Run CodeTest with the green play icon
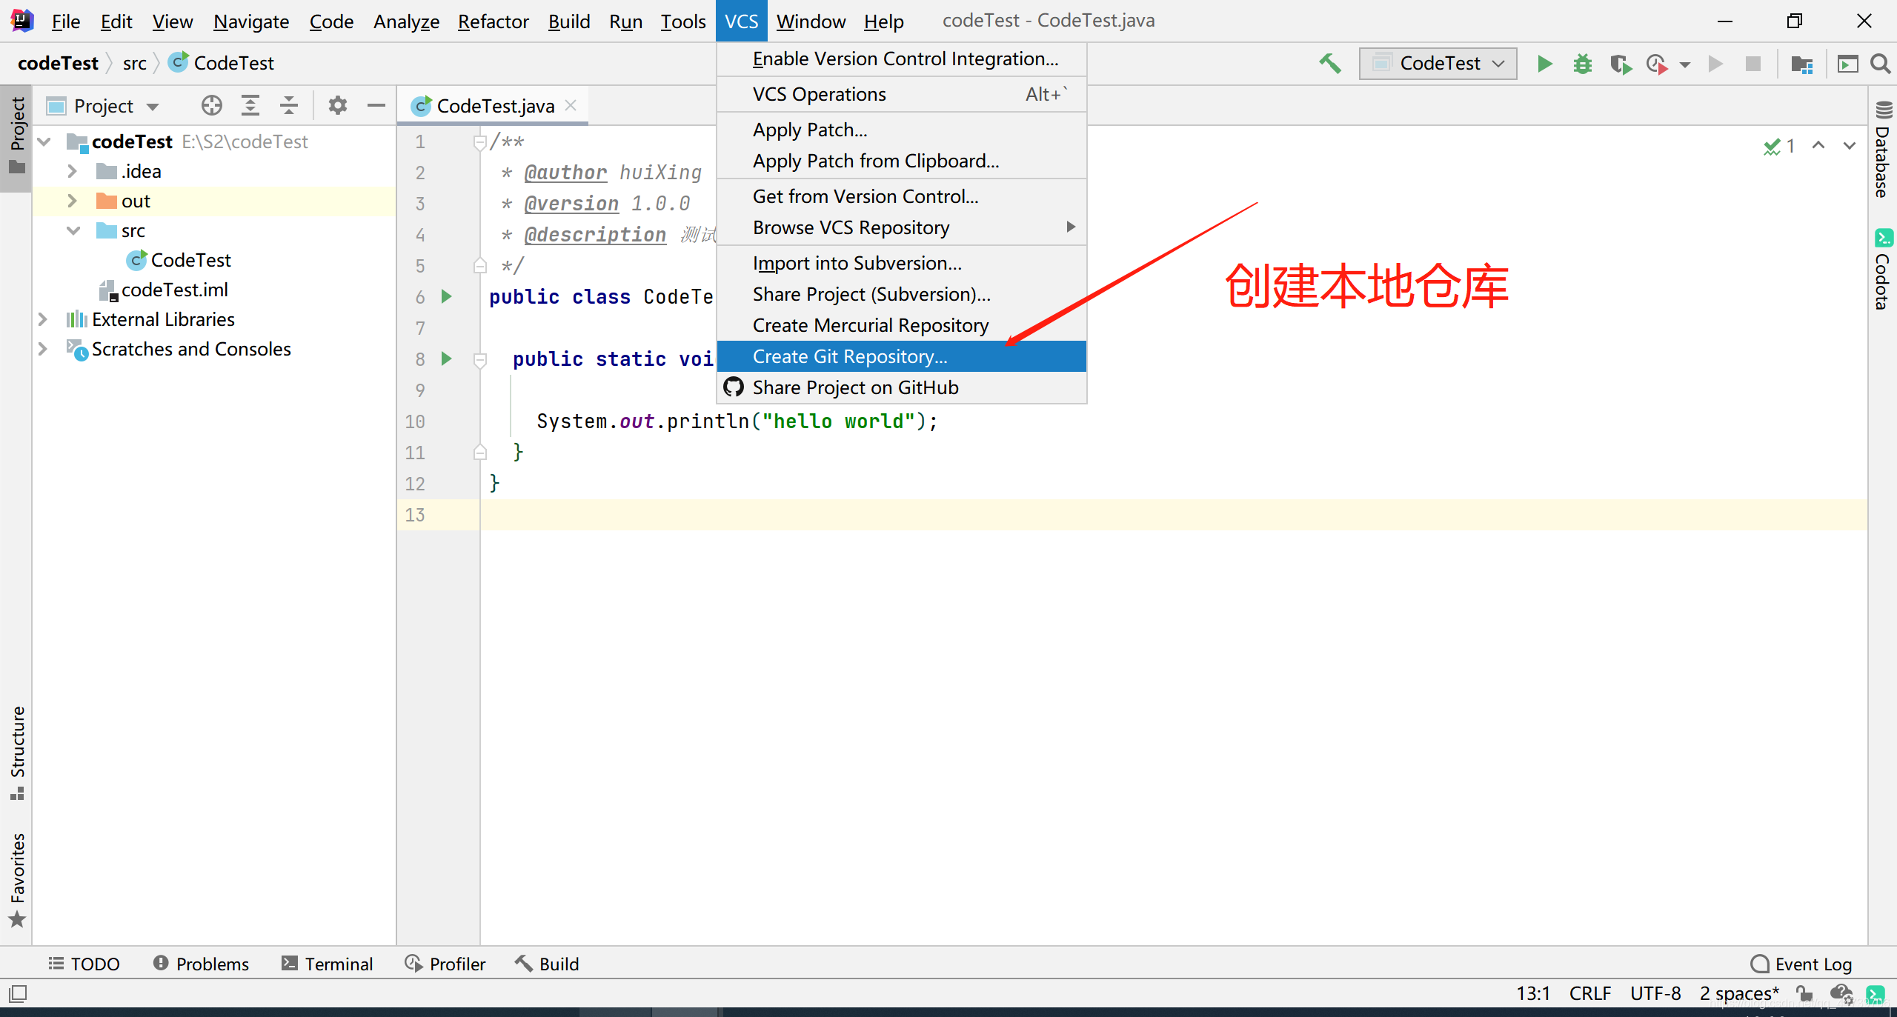Image resolution: width=1897 pixels, height=1017 pixels. [x=1544, y=64]
